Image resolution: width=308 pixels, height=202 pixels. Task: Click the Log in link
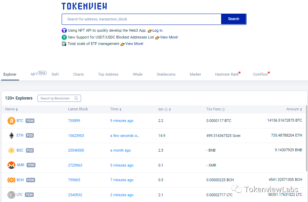(158, 30)
